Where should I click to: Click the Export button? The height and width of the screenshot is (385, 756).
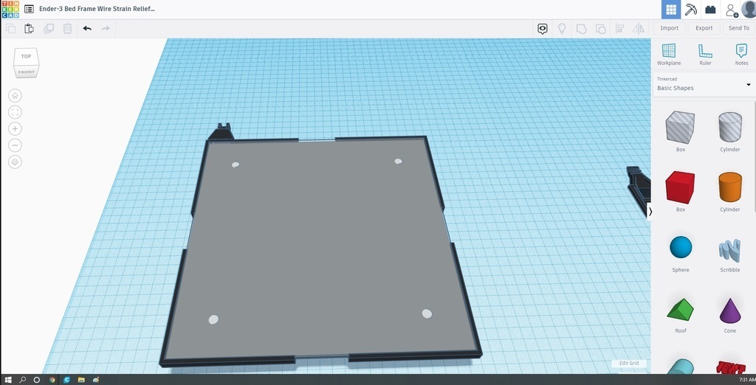[x=704, y=28]
